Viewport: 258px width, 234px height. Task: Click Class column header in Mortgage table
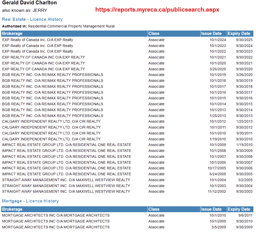click(174, 209)
